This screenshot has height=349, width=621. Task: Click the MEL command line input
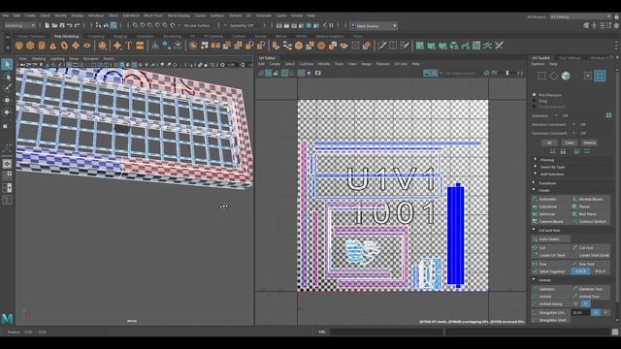tap(386, 332)
